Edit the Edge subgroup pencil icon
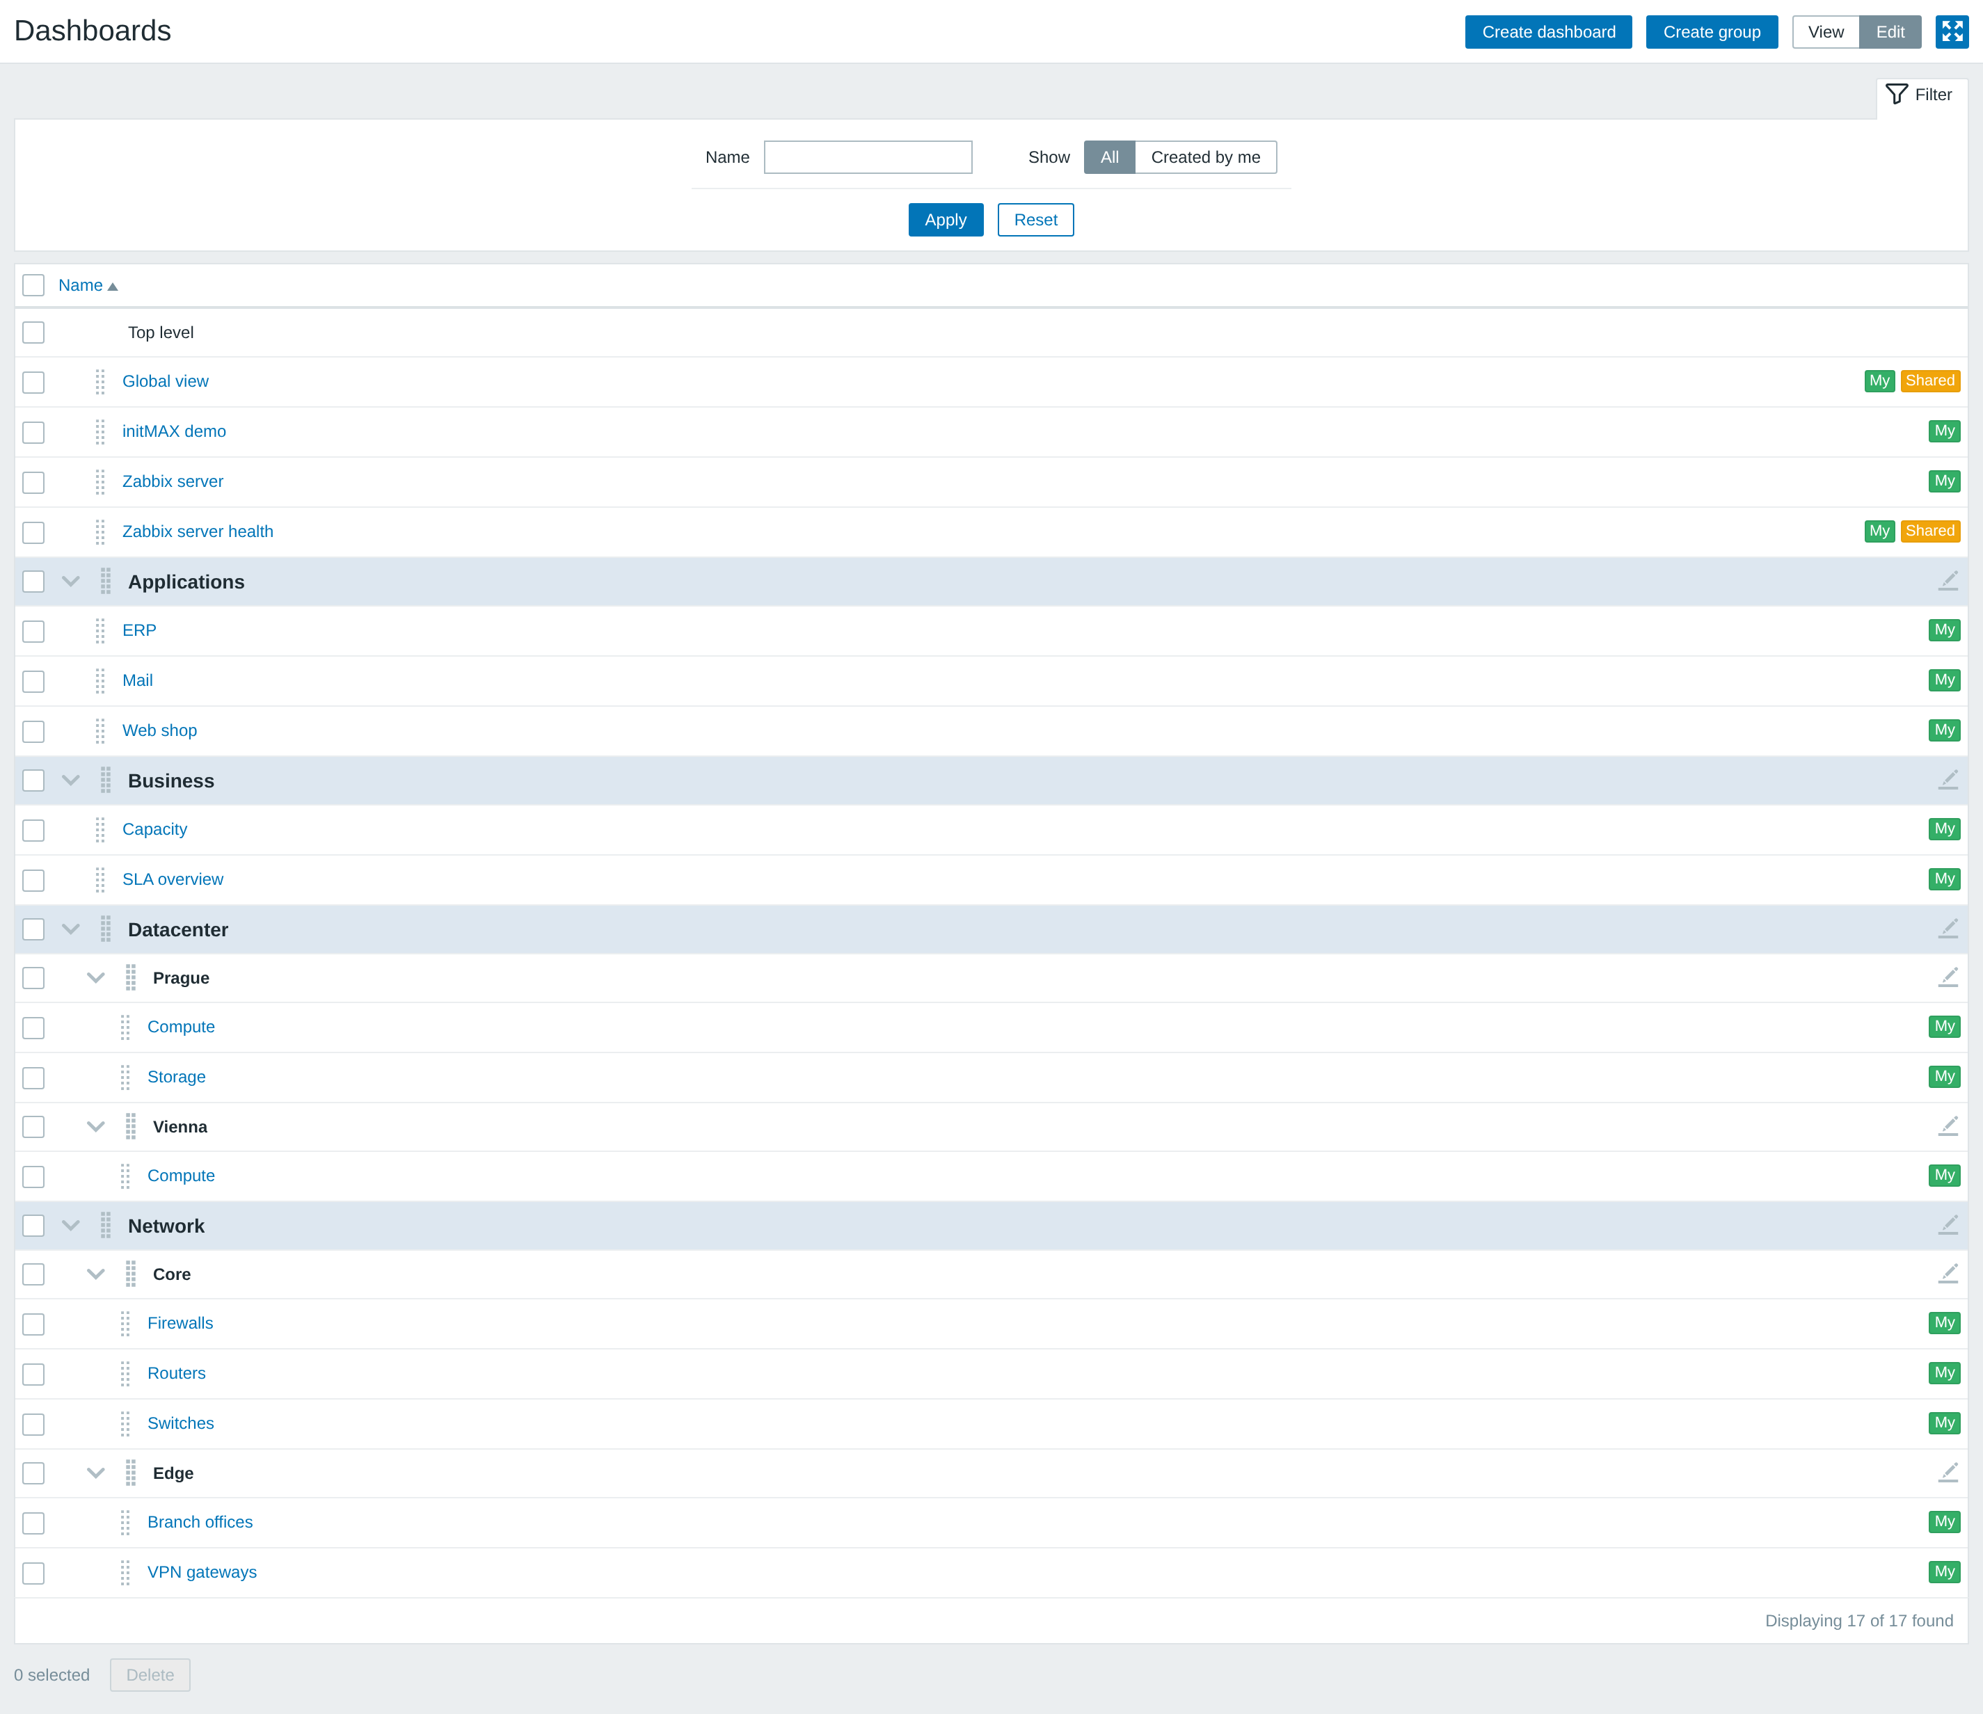Screen dimensions: 1983x1714 [x=1948, y=1473]
